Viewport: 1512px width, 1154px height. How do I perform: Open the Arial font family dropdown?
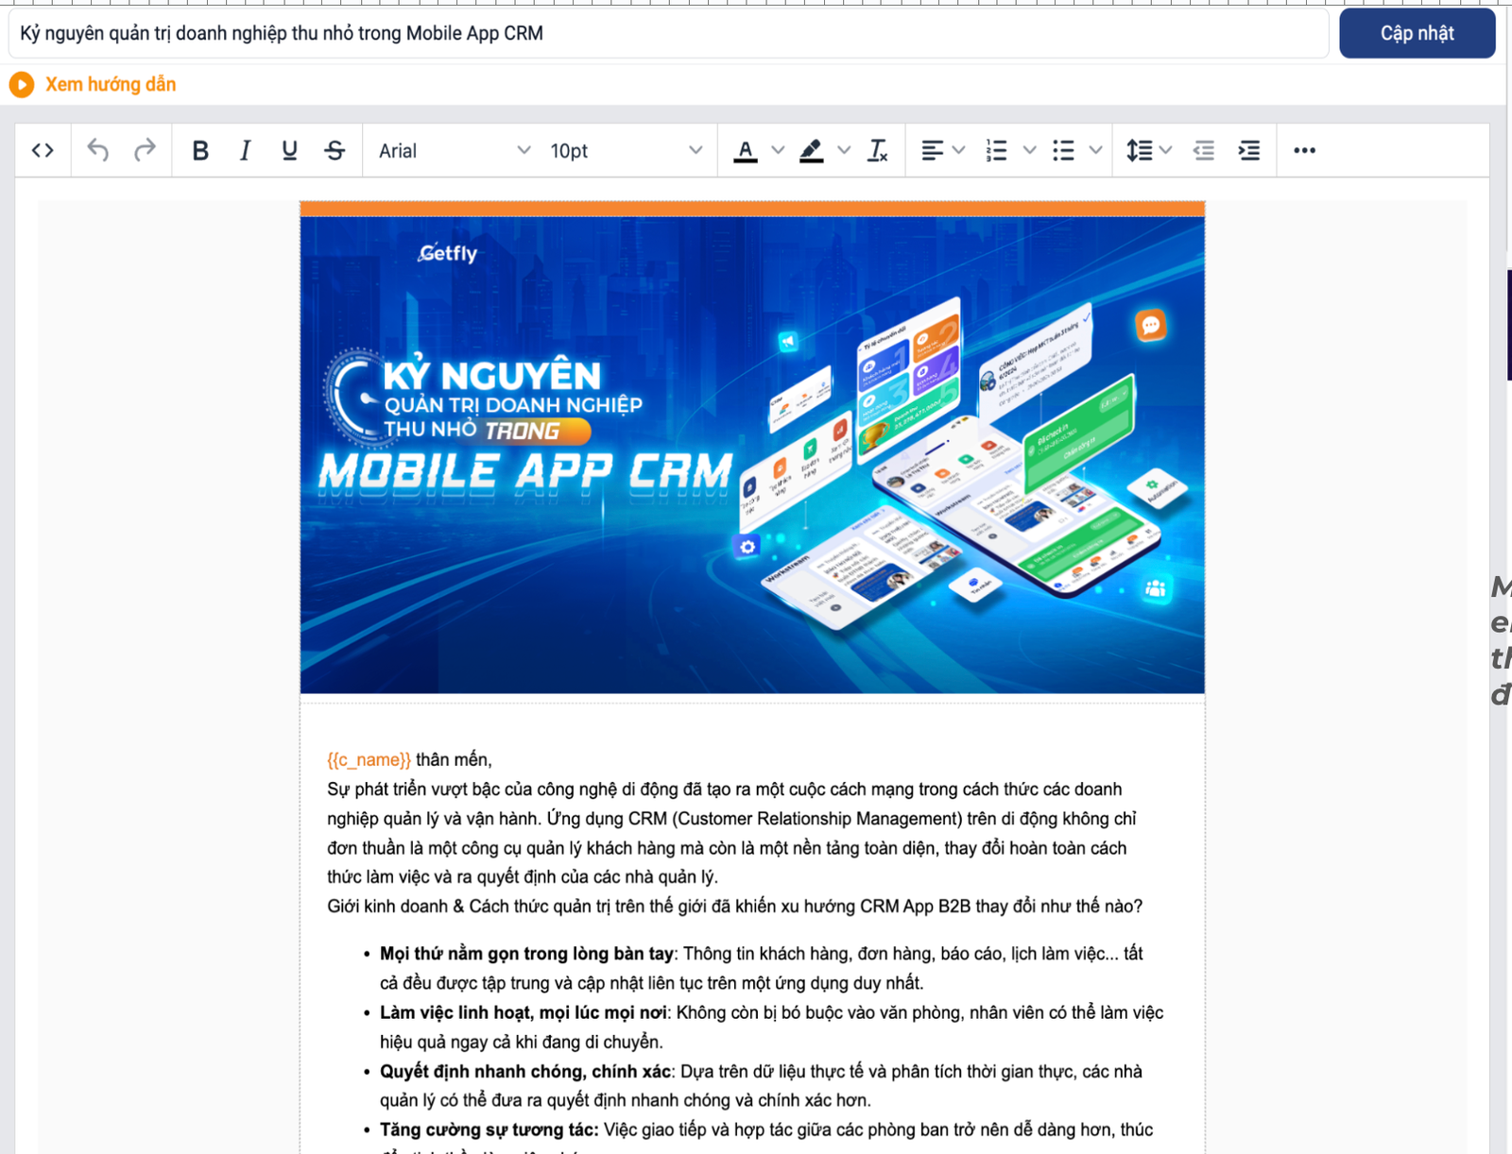pyautogui.click(x=452, y=150)
